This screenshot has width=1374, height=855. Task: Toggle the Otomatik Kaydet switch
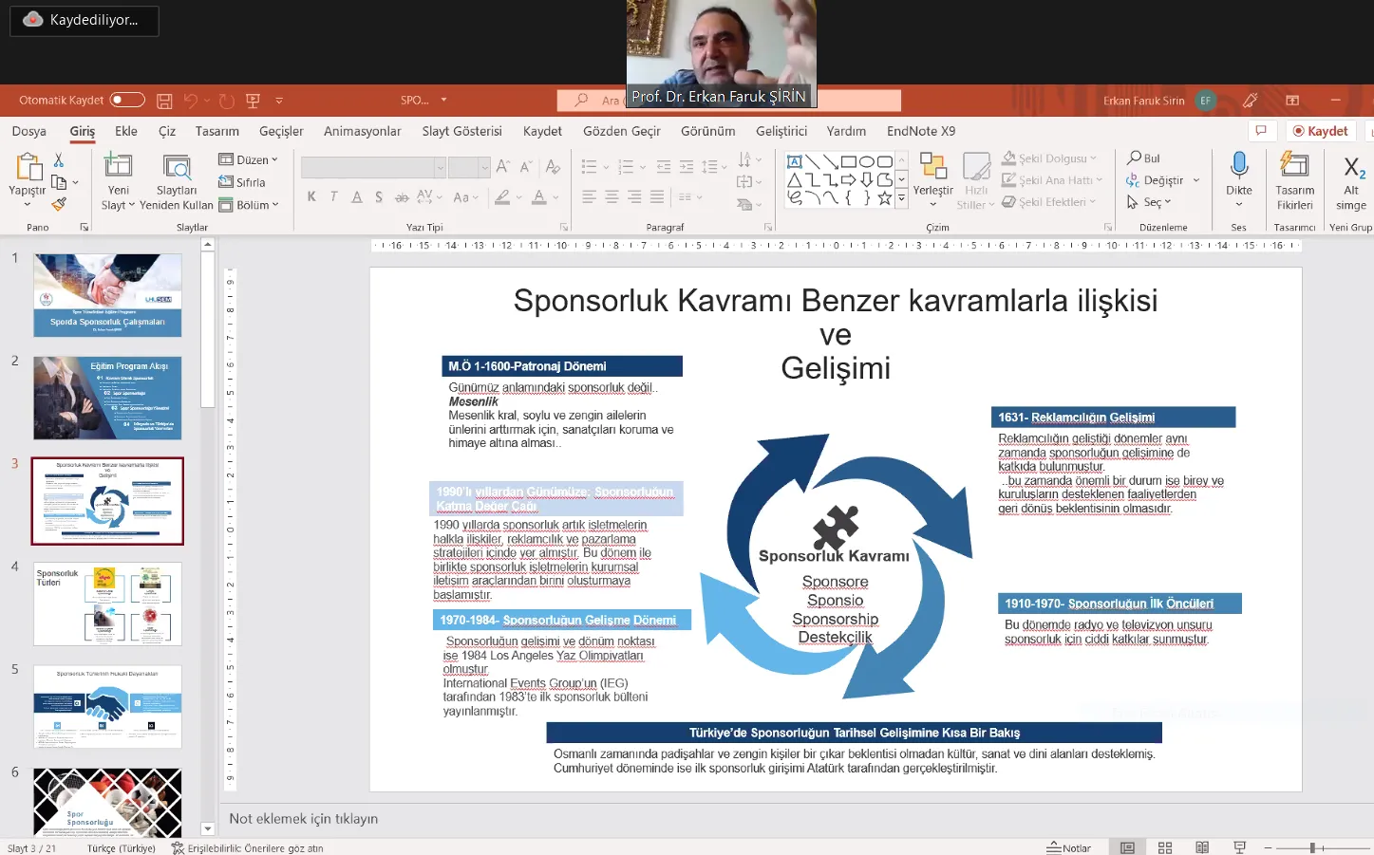click(127, 100)
